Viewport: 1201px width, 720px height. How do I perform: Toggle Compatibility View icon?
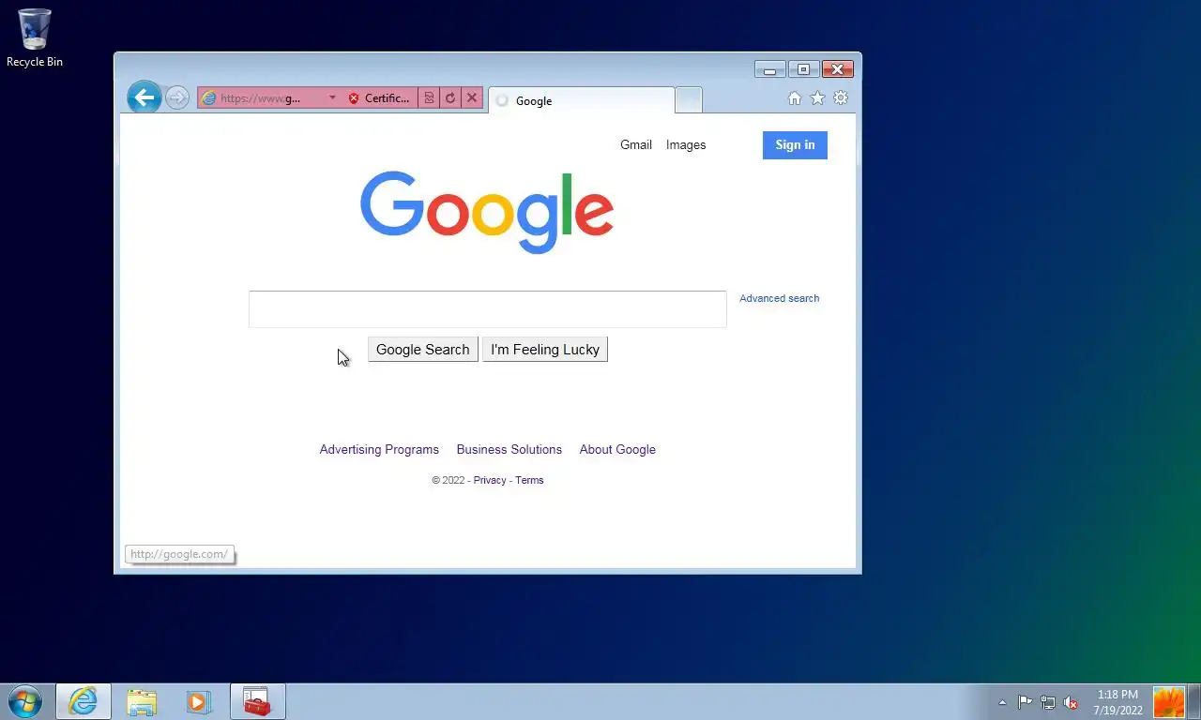click(x=429, y=98)
